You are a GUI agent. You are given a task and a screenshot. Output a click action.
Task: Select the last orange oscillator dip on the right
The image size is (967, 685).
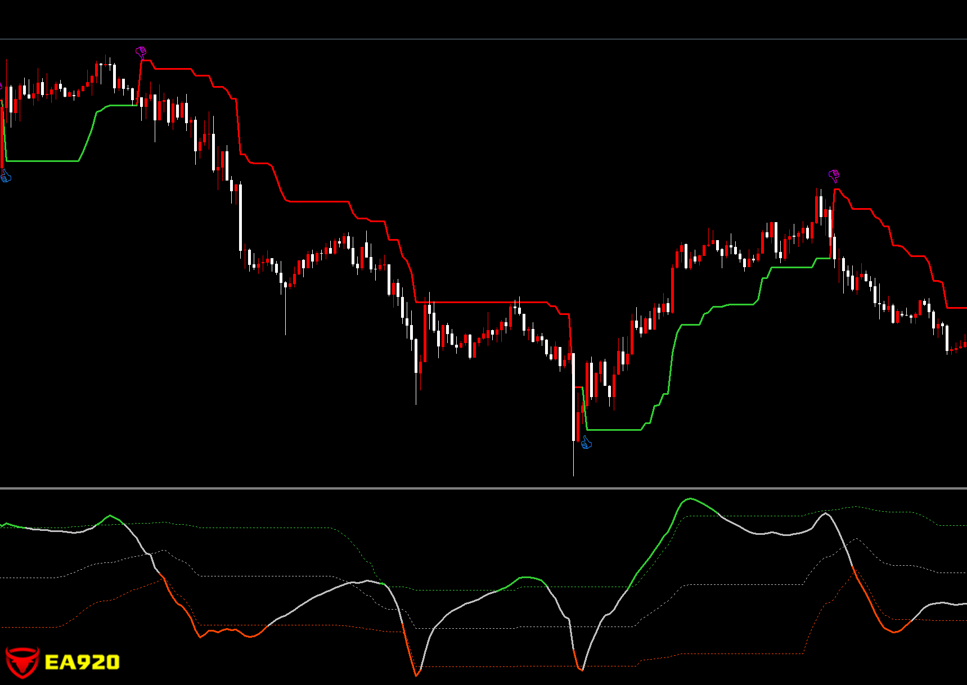[894, 632]
